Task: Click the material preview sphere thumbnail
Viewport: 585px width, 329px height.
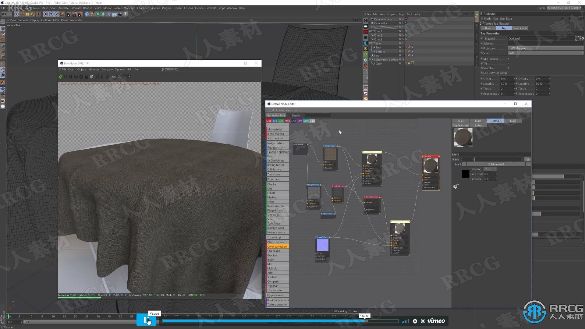Action: coord(463,137)
